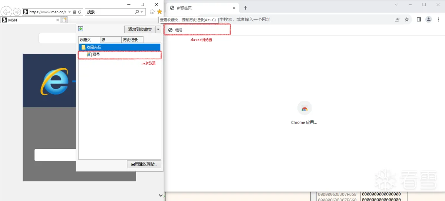Open the 租号 bookmark in Chrome's bookmarks bar
Screen dimensions: 445x201
click(175, 30)
